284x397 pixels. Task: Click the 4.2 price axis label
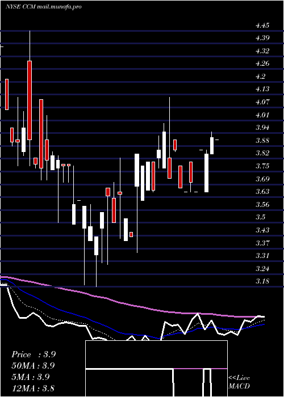coord(260,77)
